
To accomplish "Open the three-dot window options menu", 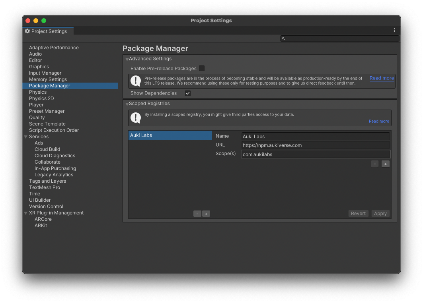I will click(394, 31).
